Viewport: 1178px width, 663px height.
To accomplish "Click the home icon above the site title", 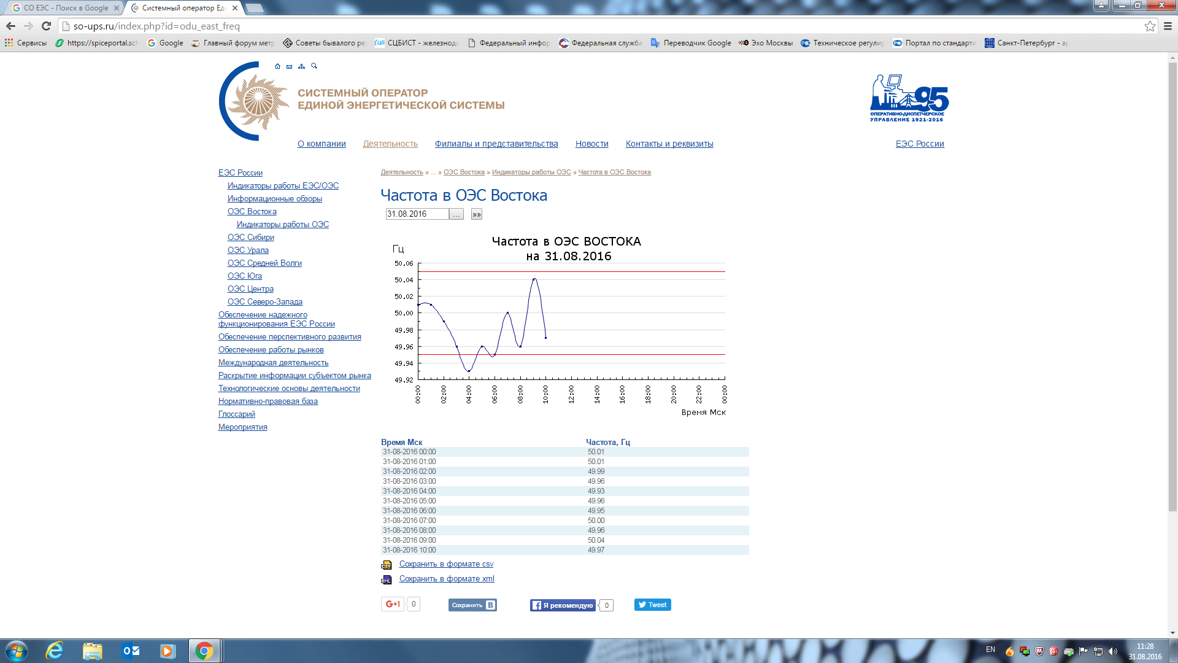I will click(277, 66).
